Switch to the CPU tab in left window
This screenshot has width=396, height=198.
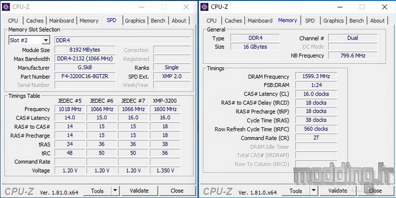point(13,21)
